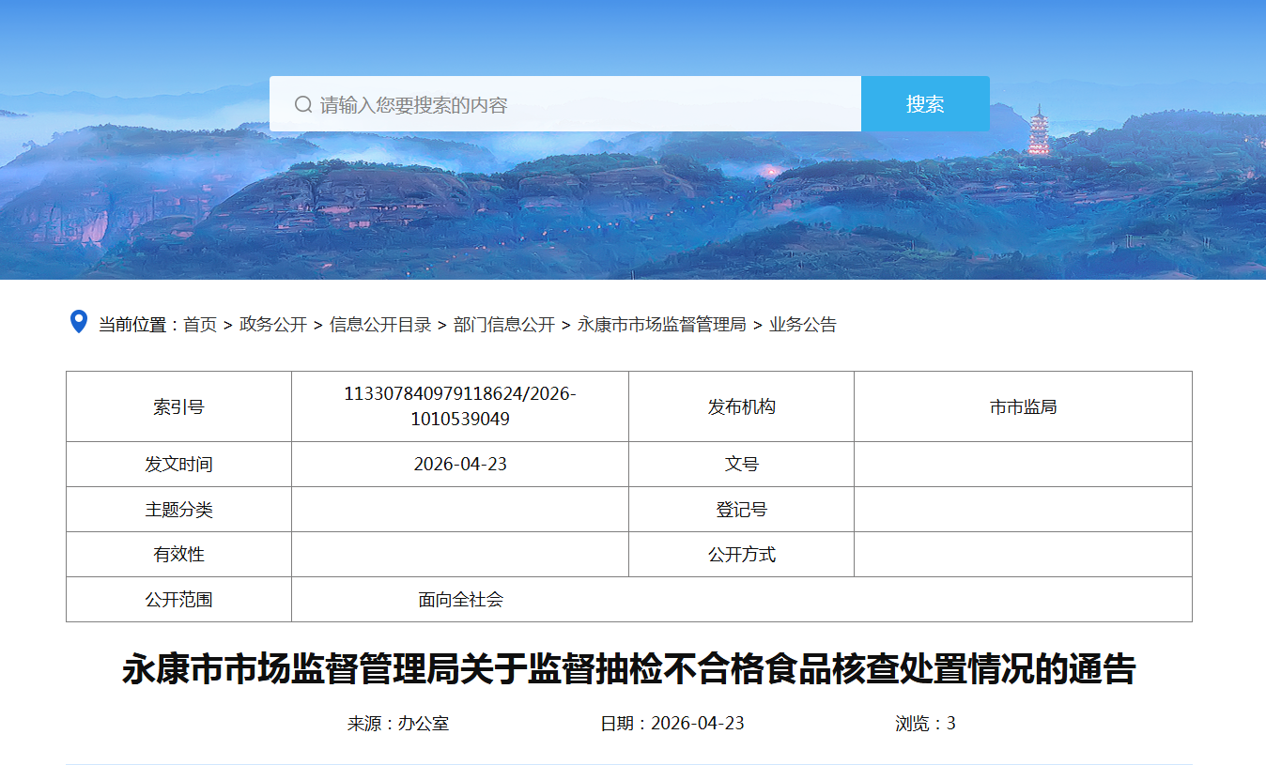Click the 发文时间 table cell
1266x765 pixels.
178,465
